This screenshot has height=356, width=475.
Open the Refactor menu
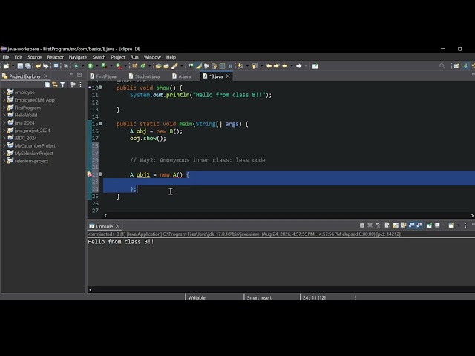click(x=55, y=57)
